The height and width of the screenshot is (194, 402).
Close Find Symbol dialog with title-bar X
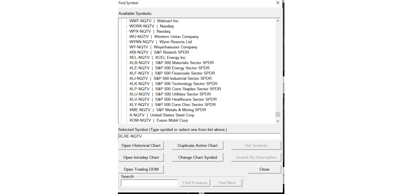pos(278,3)
